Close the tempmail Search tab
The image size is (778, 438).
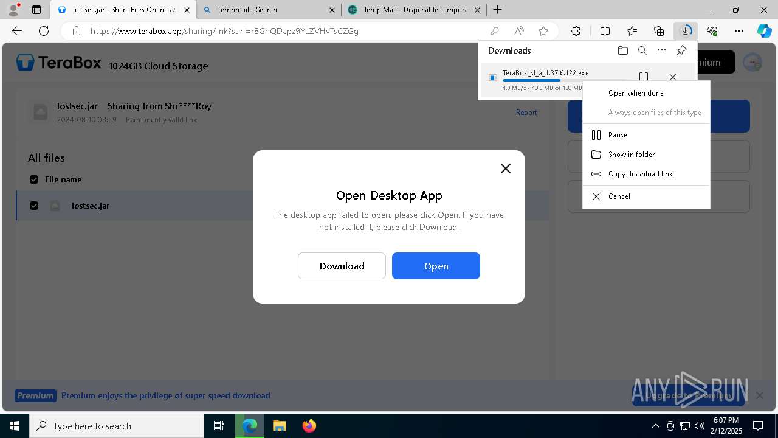coord(332,10)
